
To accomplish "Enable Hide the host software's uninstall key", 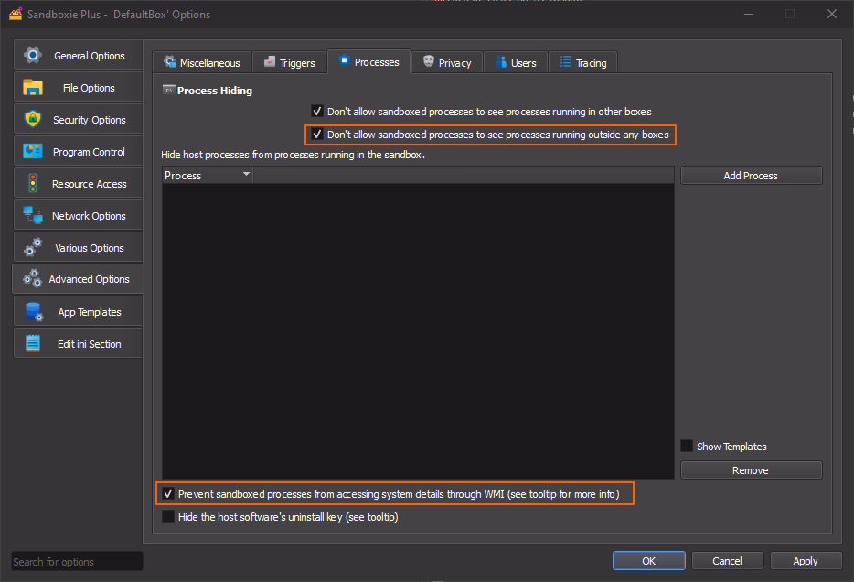I will pyautogui.click(x=168, y=517).
